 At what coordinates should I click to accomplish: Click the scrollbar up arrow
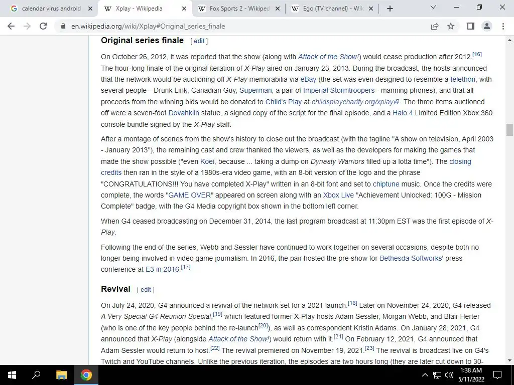pos(509,40)
